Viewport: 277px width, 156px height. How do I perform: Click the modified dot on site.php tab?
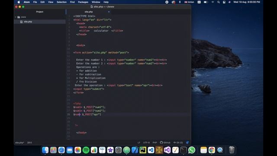click(109, 12)
